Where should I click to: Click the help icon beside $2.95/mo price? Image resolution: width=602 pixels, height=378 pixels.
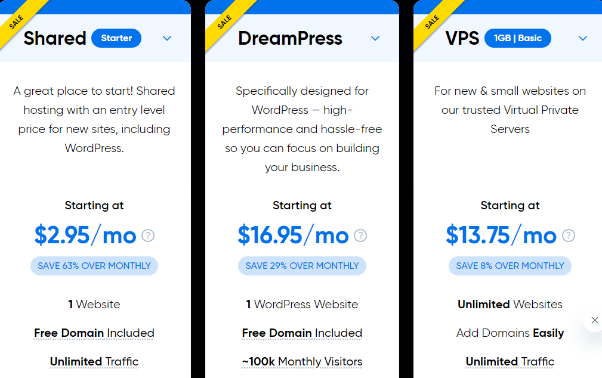tap(148, 236)
